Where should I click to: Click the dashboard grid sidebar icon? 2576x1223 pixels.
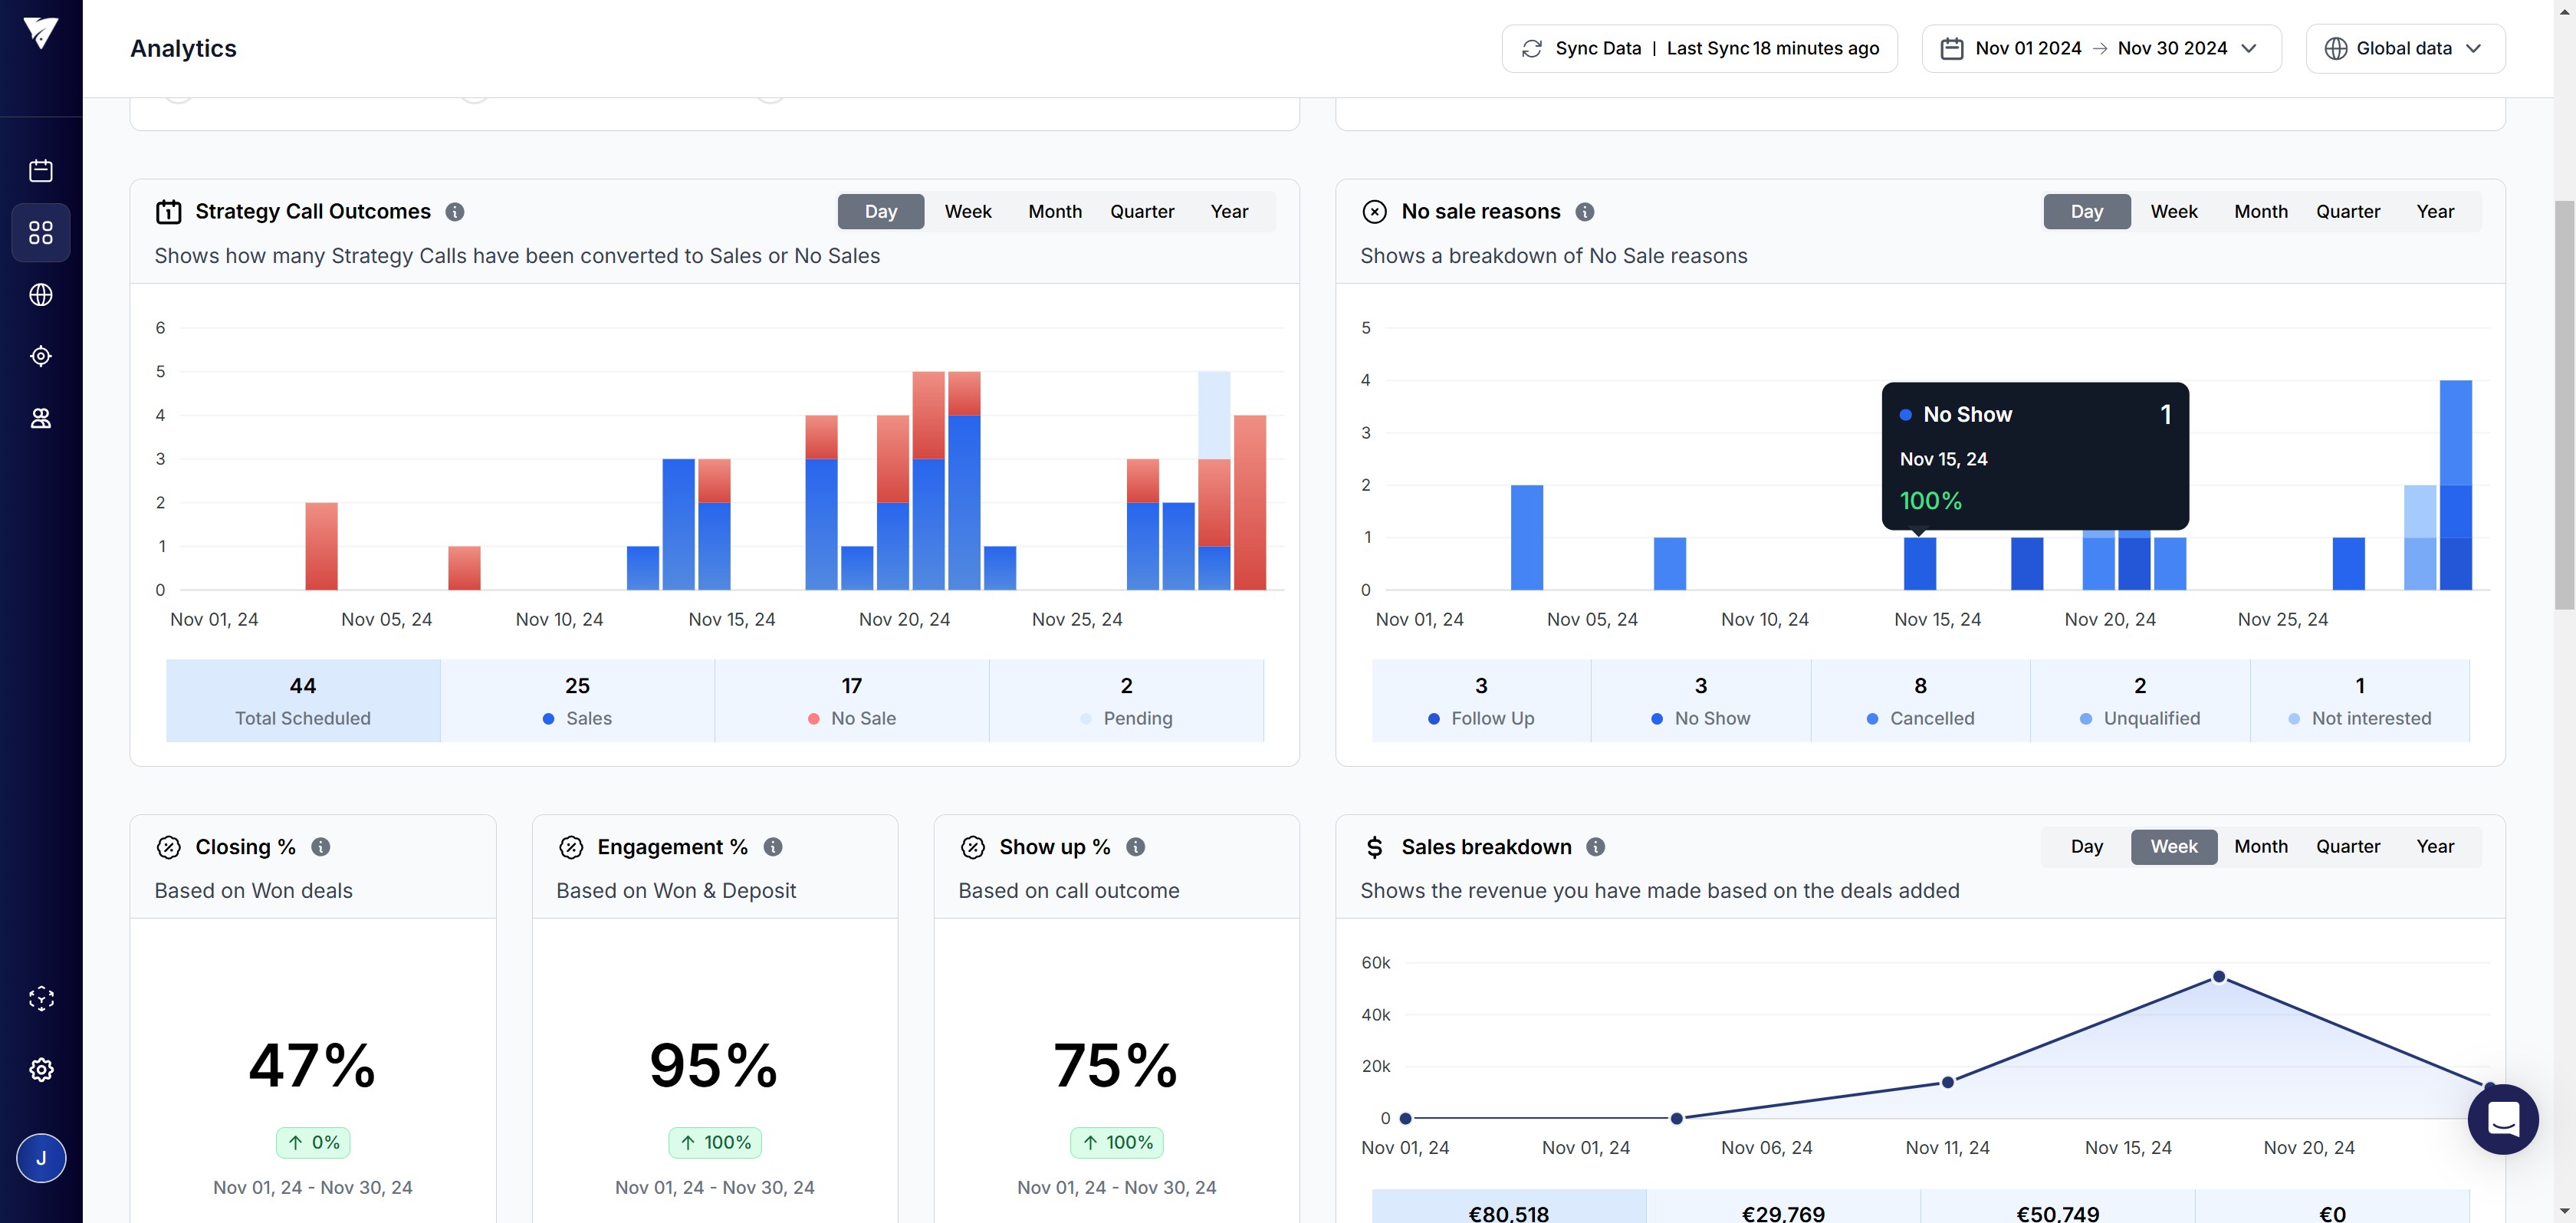tap(41, 233)
